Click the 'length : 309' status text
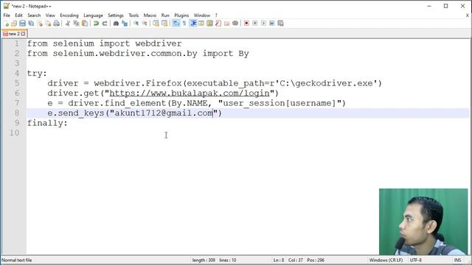The width and height of the screenshot is (472, 265). [204, 260]
